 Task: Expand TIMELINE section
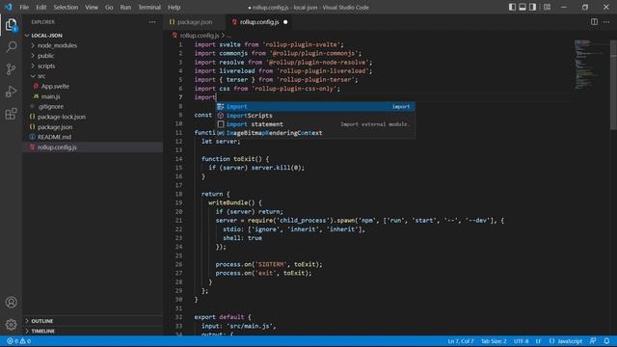pos(93,332)
